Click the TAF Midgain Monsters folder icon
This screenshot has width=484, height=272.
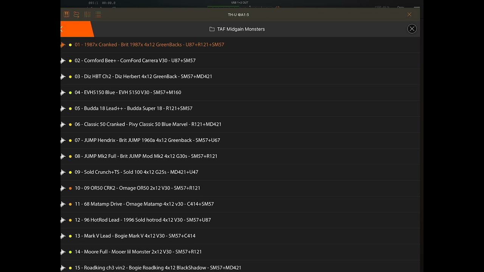tap(212, 29)
